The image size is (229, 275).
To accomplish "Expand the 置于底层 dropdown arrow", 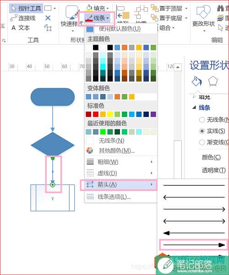I will coord(186,18).
